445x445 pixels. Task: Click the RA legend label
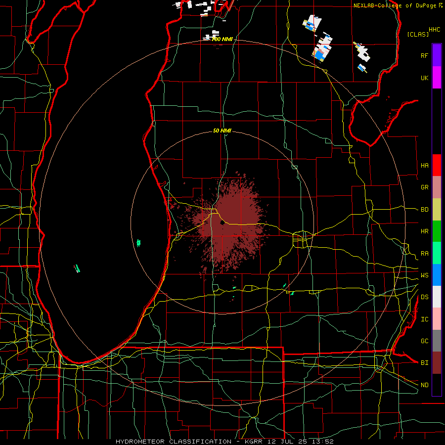pos(424,253)
